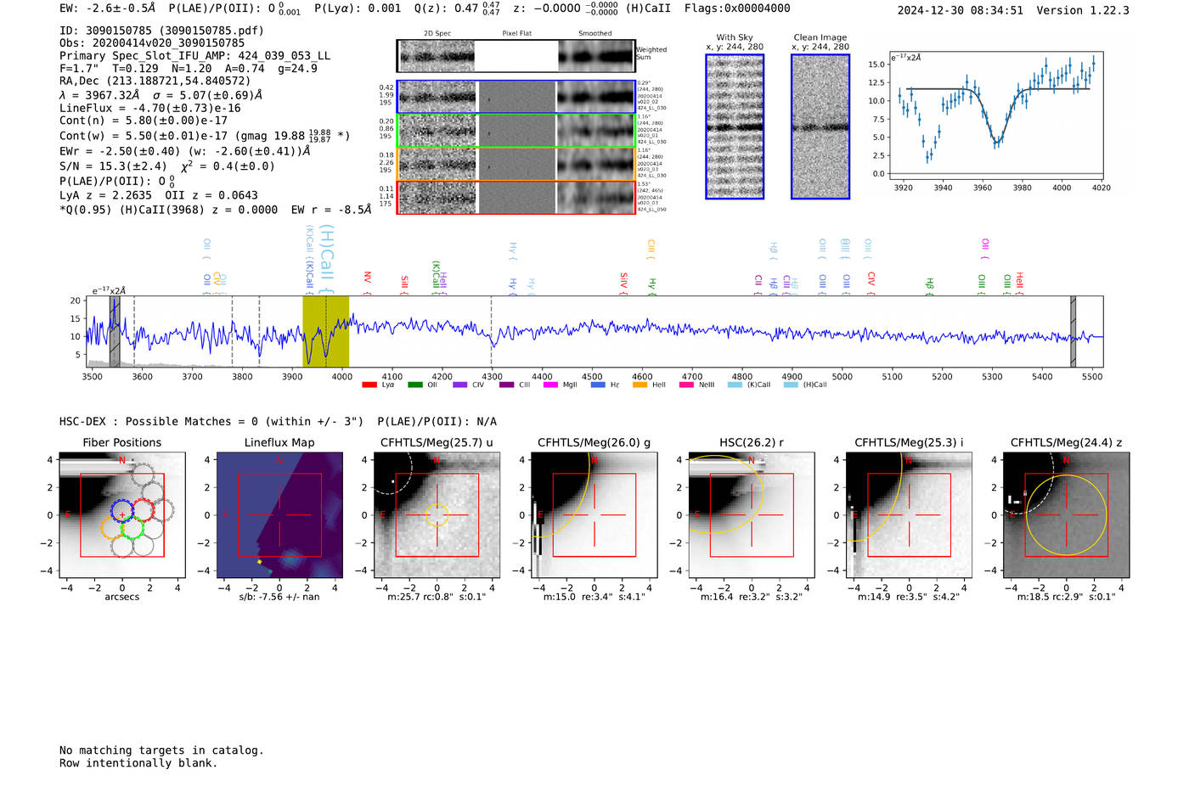Image resolution: width=1189 pixels, height=809 pixels.
Task: Select the green-bordered 2D spectrum row
Action: point(516,131)
